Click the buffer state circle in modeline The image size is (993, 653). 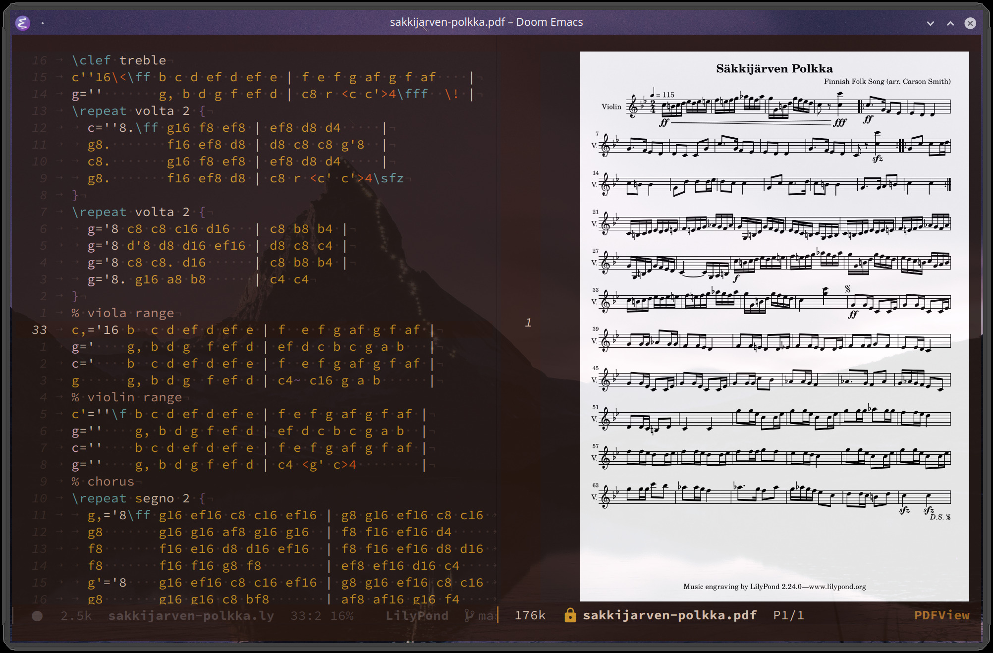pyautogui.click(x=37, y=616)
